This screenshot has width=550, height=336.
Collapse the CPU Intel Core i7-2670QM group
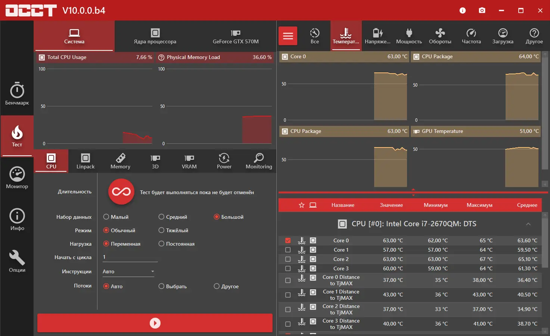click(528, 224)
